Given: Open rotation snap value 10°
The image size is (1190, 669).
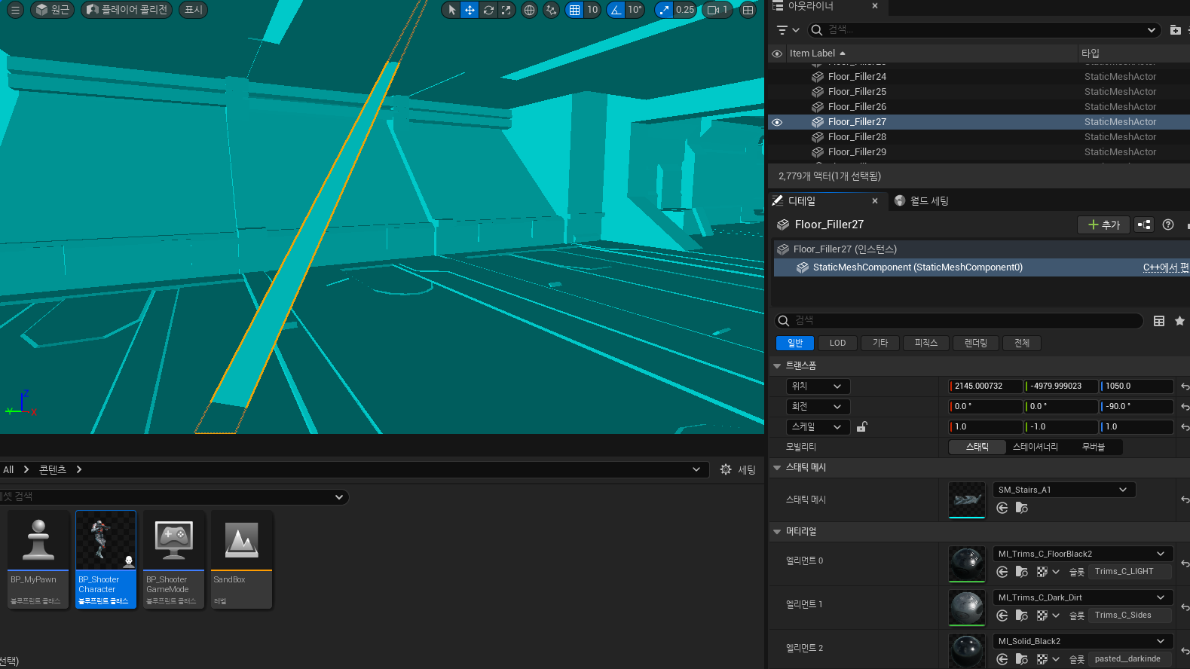Looking at the screenshot, I should pos(635,10).
